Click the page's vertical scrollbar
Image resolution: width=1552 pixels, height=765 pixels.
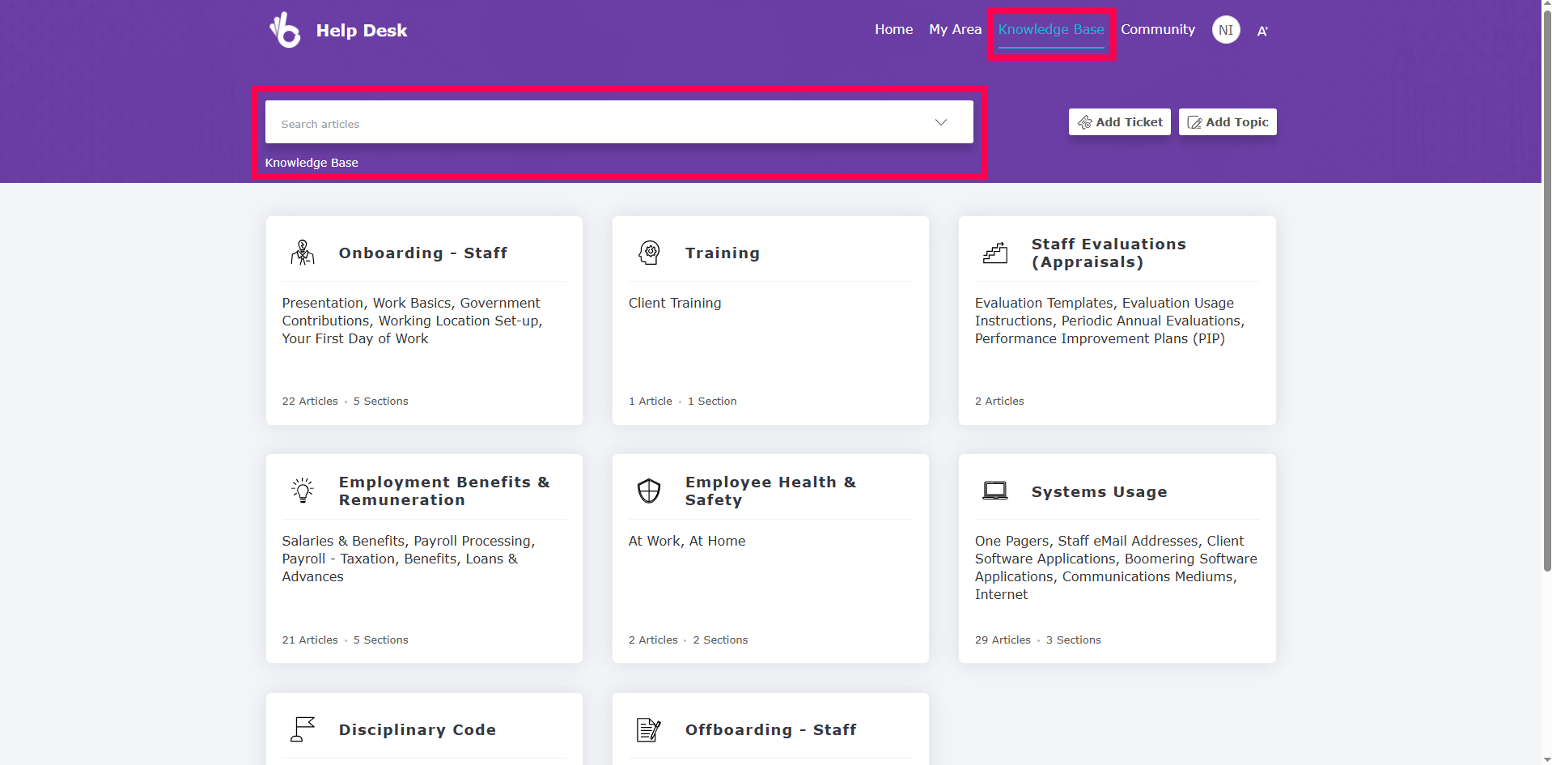tap(1546, 324)
